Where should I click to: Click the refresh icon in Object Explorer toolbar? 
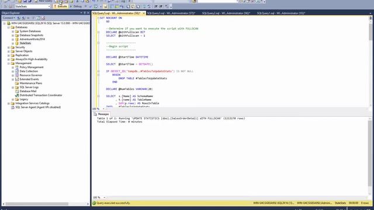click(38, 18)
